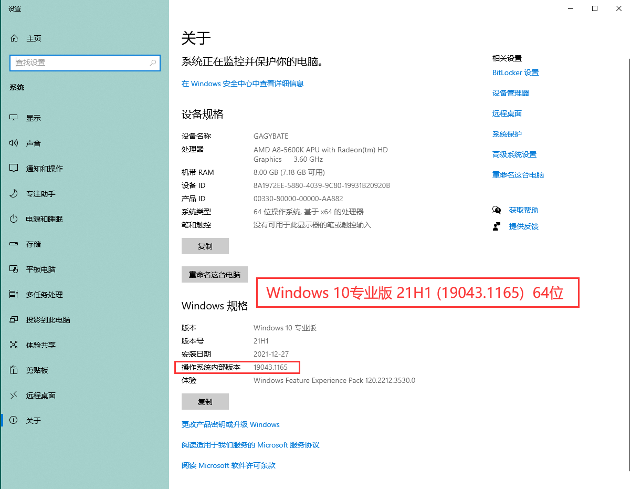Open BitLocker settings link
This screenshot has height=489, width=631.
pyautogui.click(x=515, y=72)
